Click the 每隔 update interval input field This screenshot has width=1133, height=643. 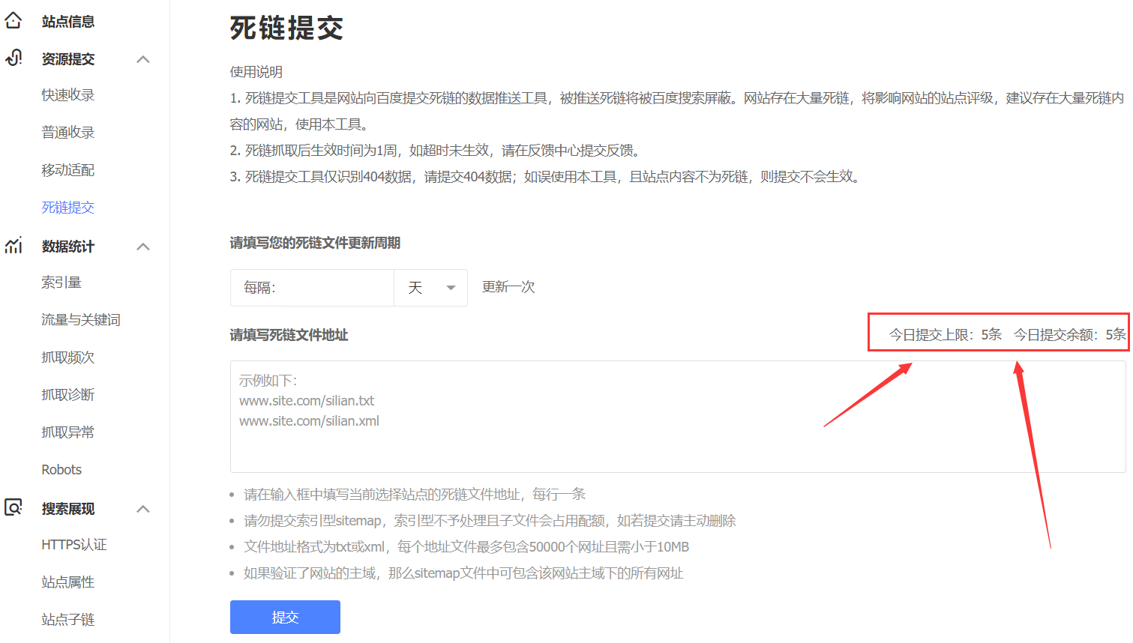tap(330, 288)
